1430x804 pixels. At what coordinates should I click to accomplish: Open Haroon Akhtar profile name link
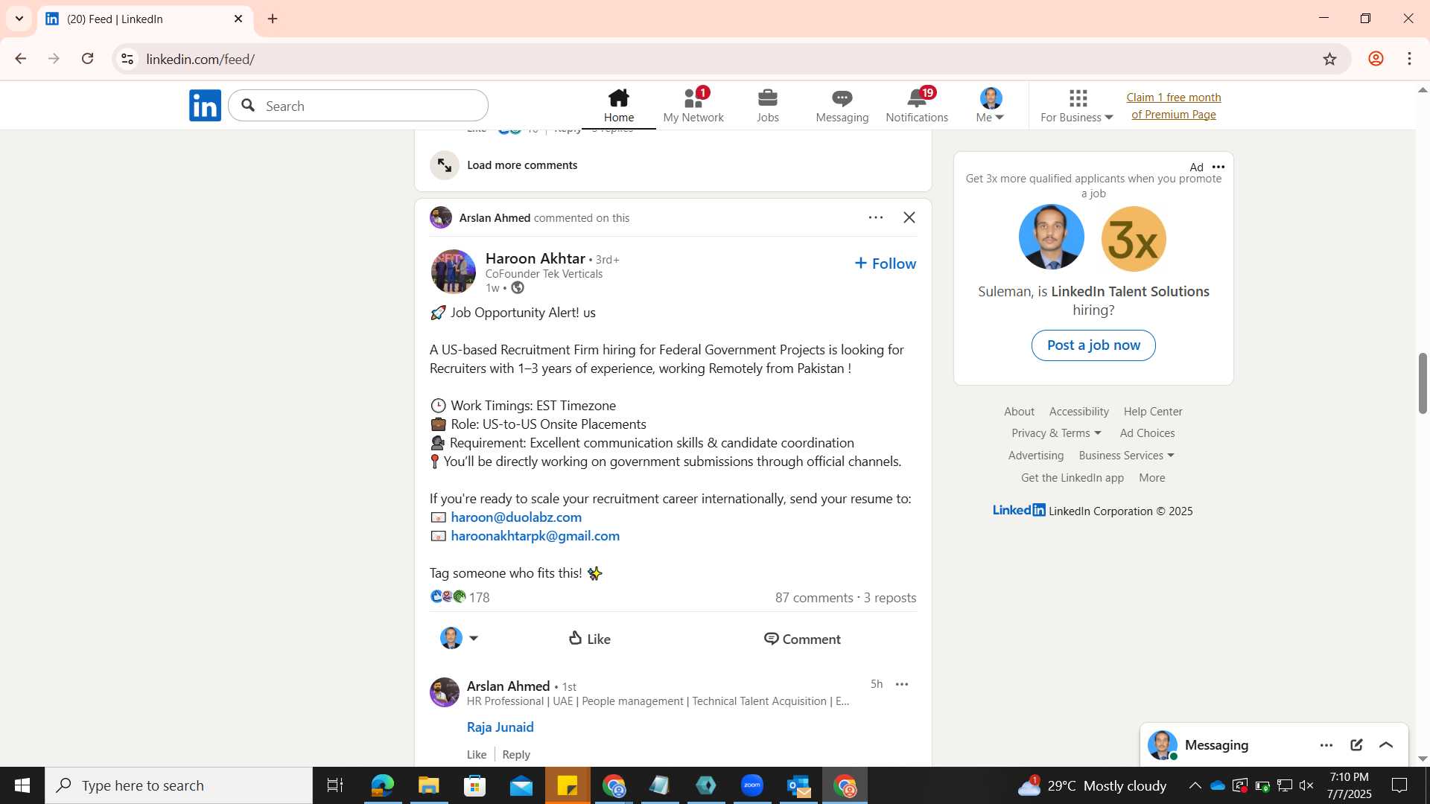pos(536,258)
